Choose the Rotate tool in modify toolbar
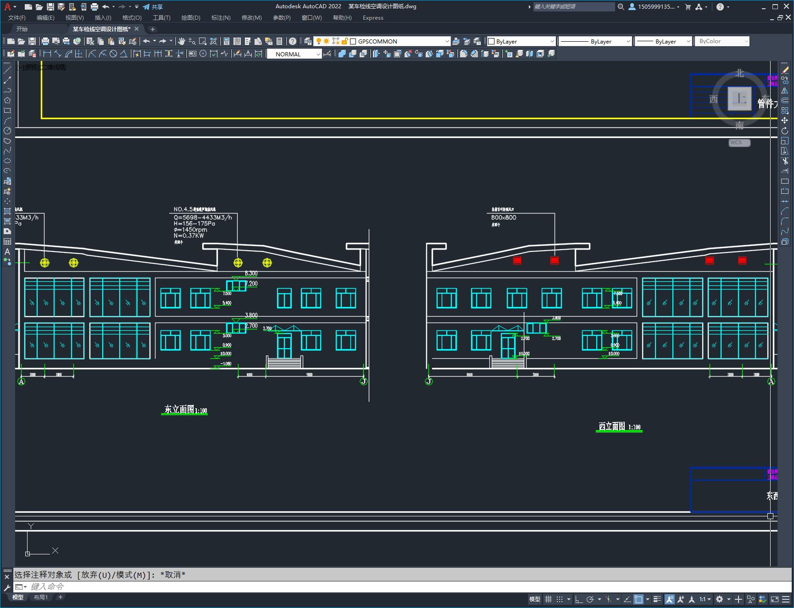The height and width of the screenshot is (608, 794). coord(785,131)
